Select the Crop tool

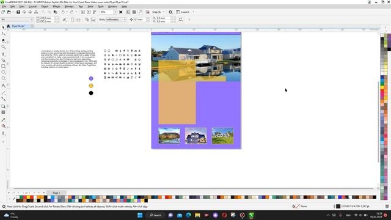click(3, 40)
